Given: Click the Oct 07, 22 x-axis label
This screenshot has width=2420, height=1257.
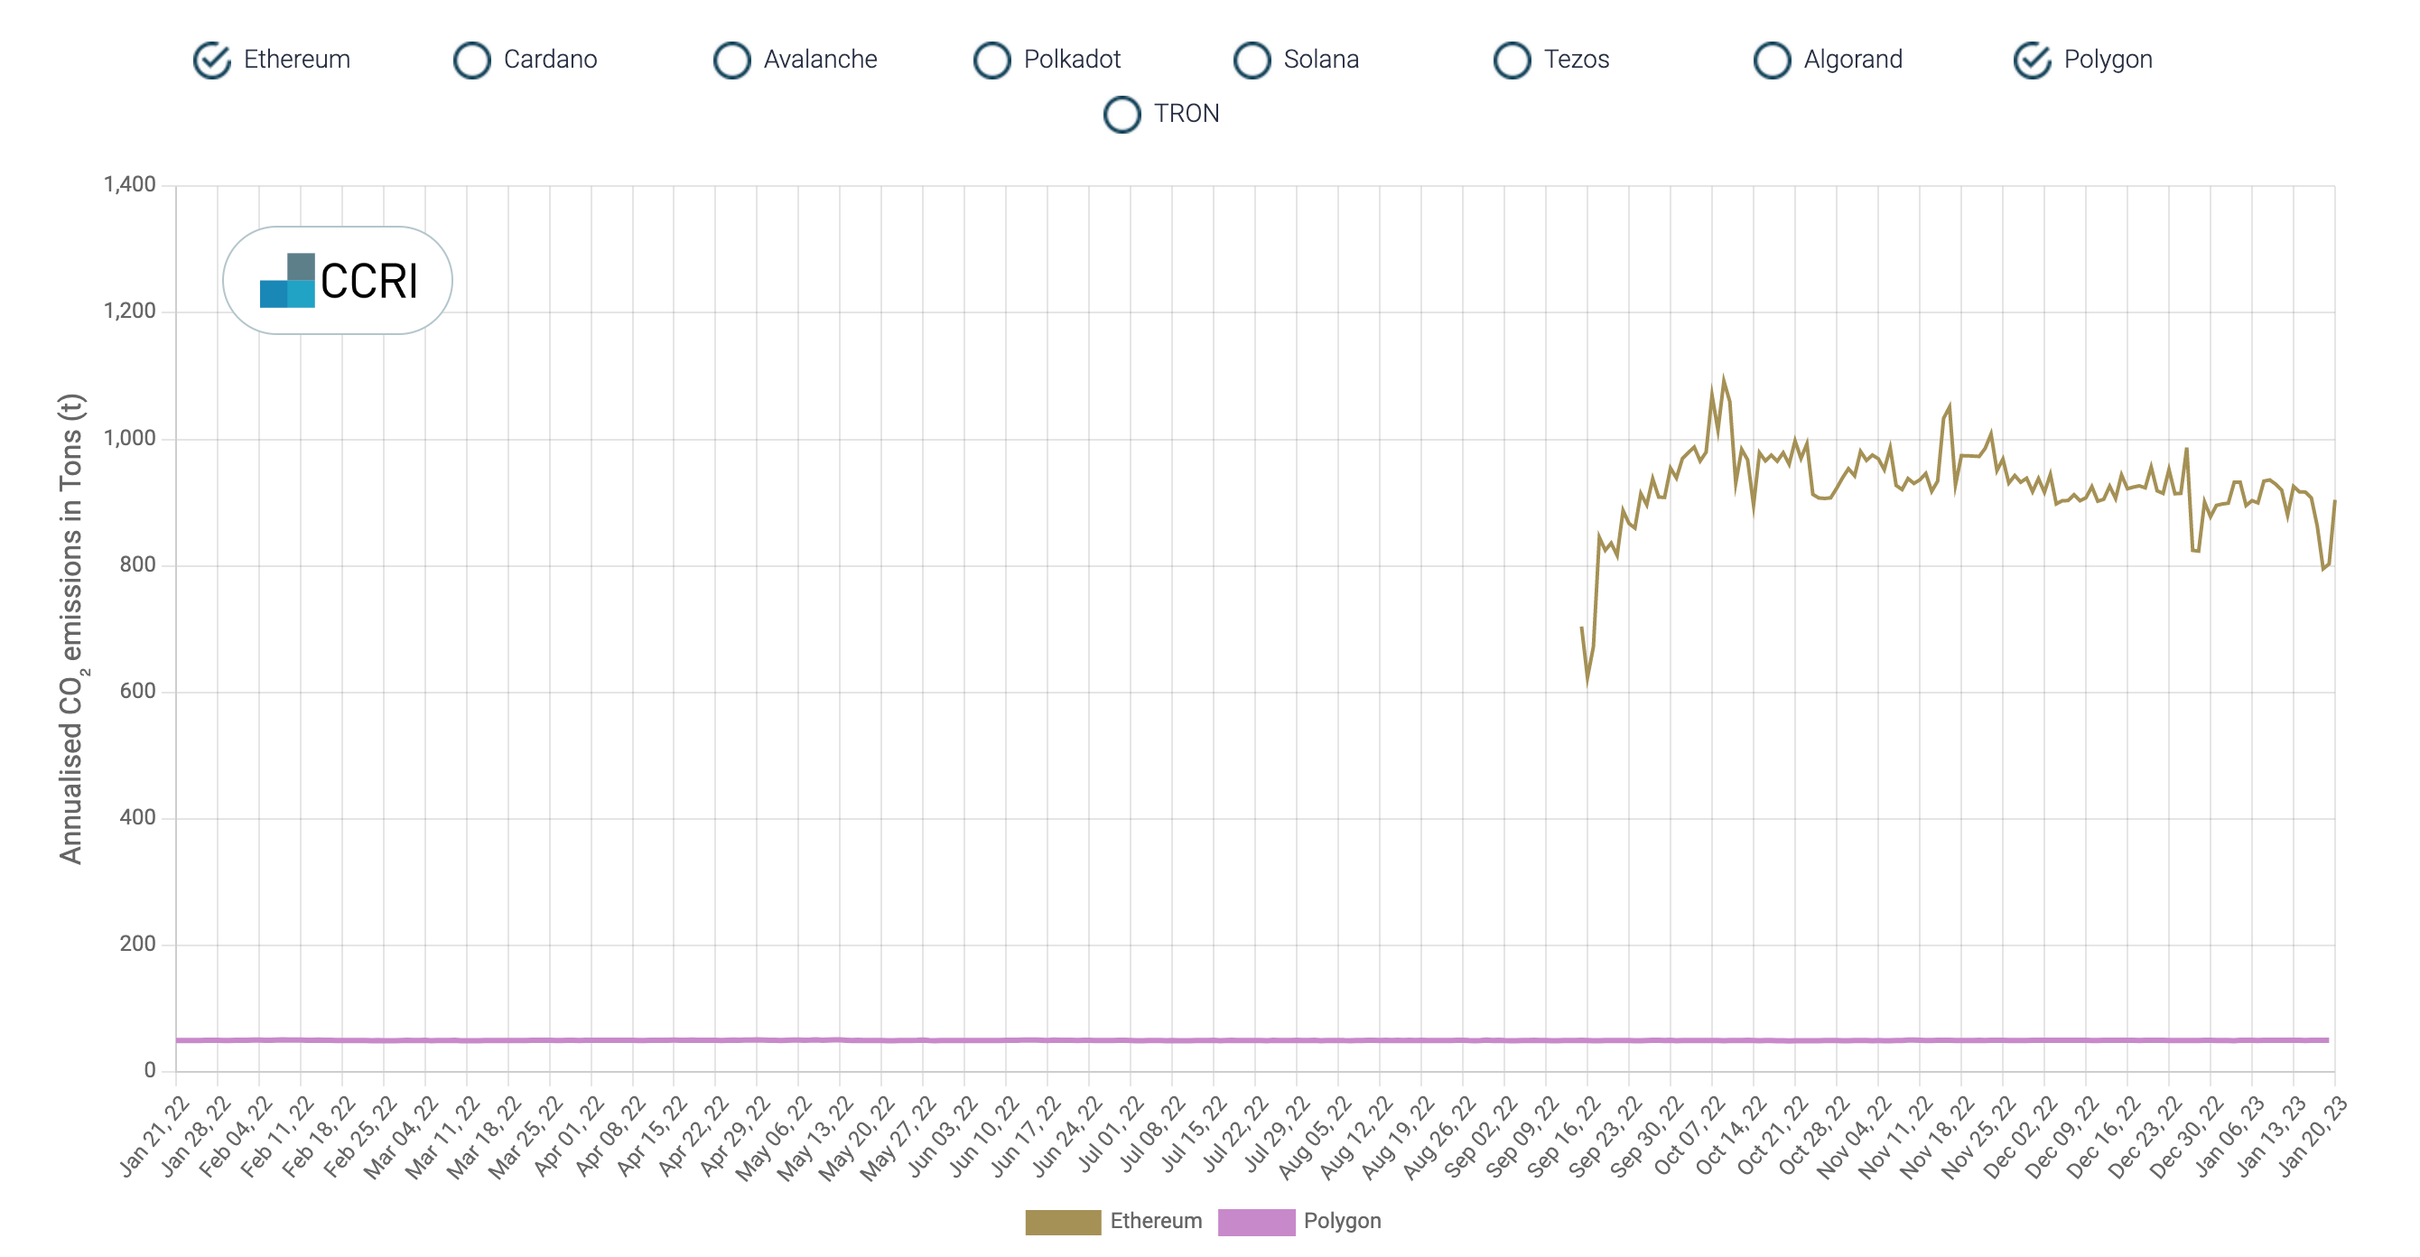Looking at the screenshot, I should tap(1689, 1136).
